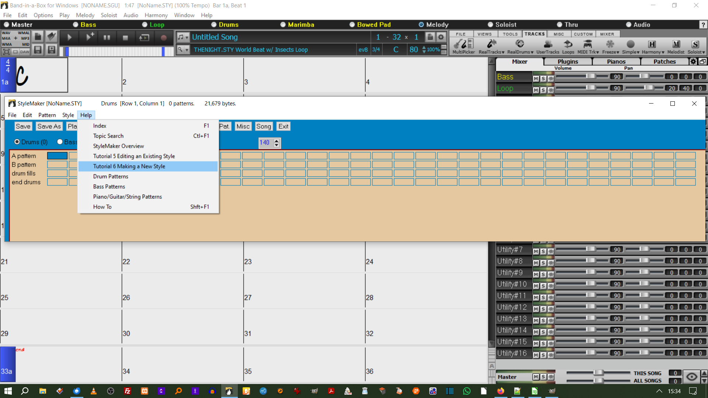The width and height of the screenshot is (708, 398).
Task: Open the StyleMaker Pattern menu
Action: [47, 115]
